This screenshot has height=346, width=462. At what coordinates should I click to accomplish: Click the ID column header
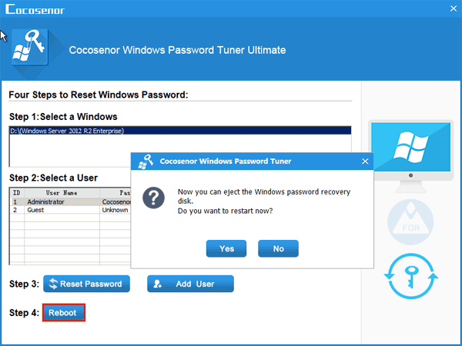click(17, 193)
